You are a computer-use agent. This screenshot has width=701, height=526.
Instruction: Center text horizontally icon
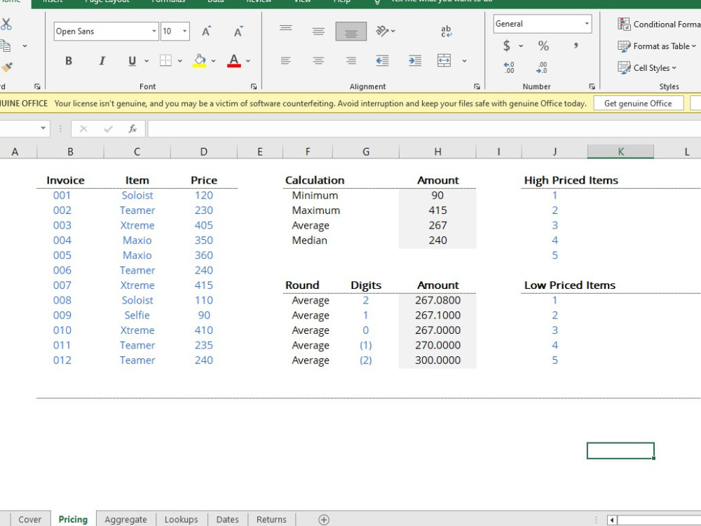click(318, 60)
